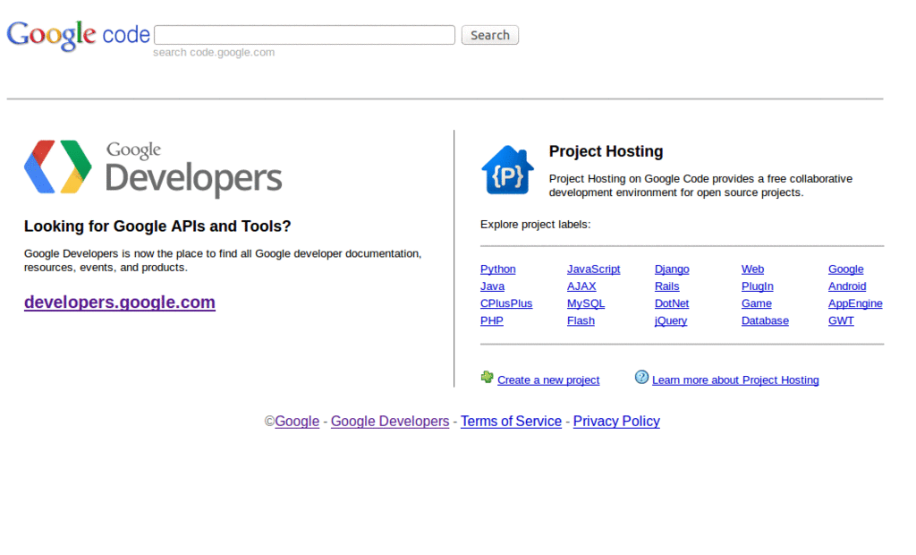Click the question mark help icon
The image size is (916, 555).
coord(641,377)
